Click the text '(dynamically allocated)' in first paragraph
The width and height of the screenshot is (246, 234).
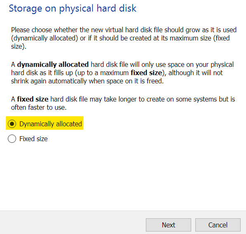click(45, 38)
